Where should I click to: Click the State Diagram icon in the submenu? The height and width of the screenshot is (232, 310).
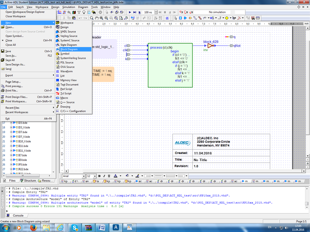point(58,45)
